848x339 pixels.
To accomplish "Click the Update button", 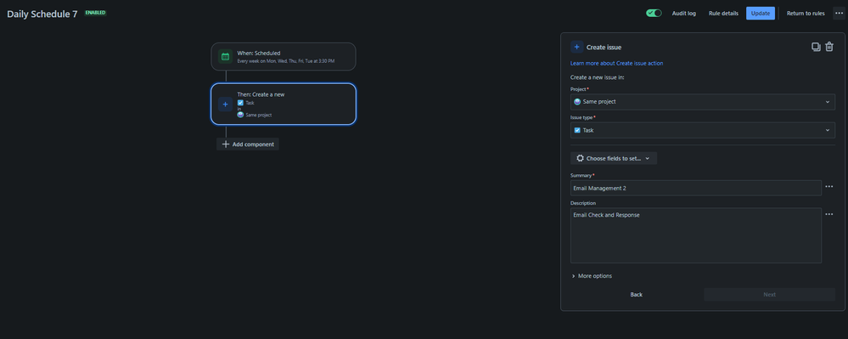I will 761,13.
